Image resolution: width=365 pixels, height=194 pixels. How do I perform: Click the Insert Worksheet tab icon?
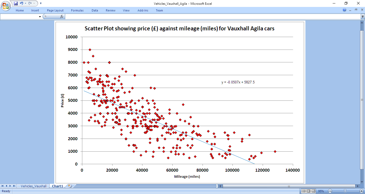pos(70,186)
